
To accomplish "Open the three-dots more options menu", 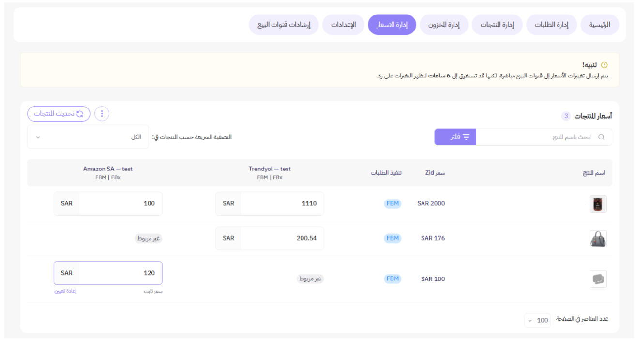I will pyautogui.click(x=102, y=114).
